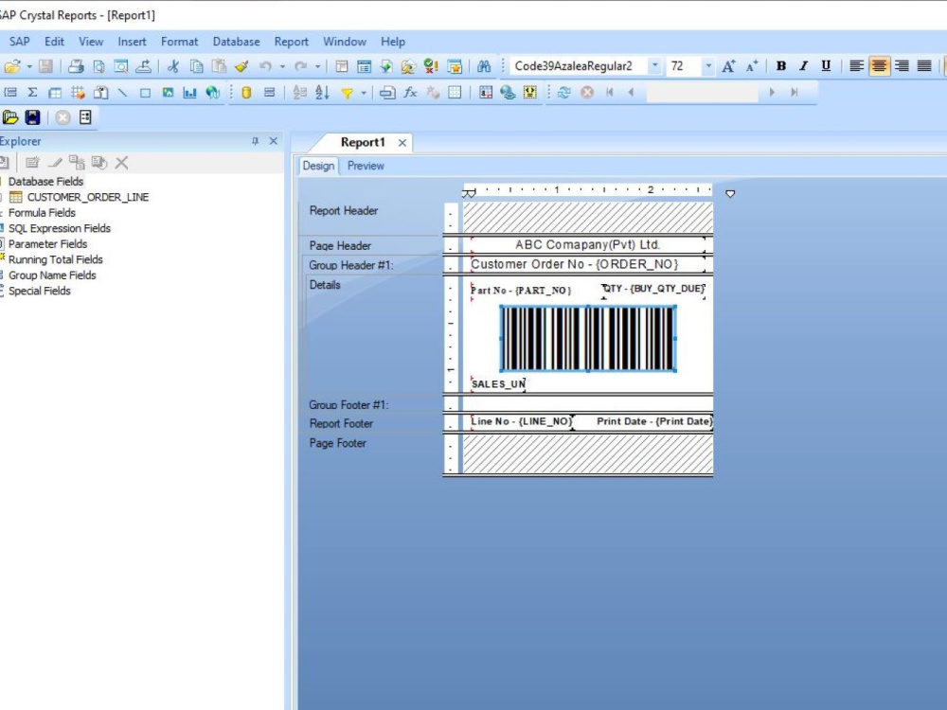Toggle italic formatting

(x=802, y=66)
